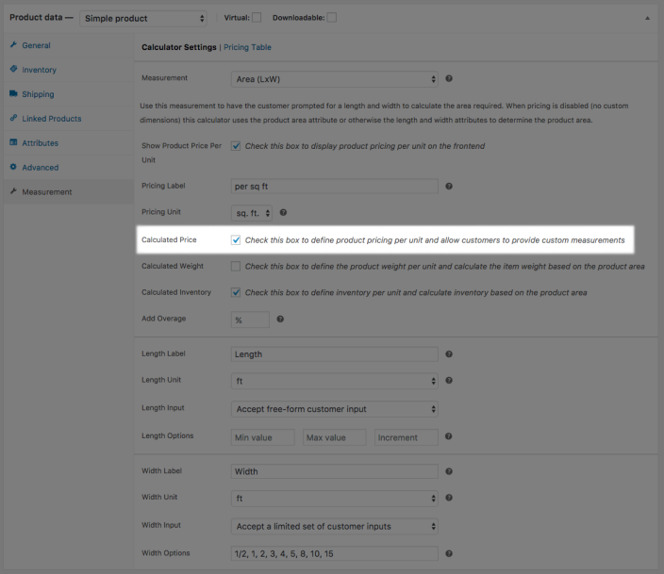
Task: Click the help icon beside Length Options
Action: 449,437
